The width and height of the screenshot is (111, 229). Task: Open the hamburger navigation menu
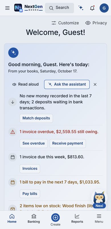(x=7, y=8)
